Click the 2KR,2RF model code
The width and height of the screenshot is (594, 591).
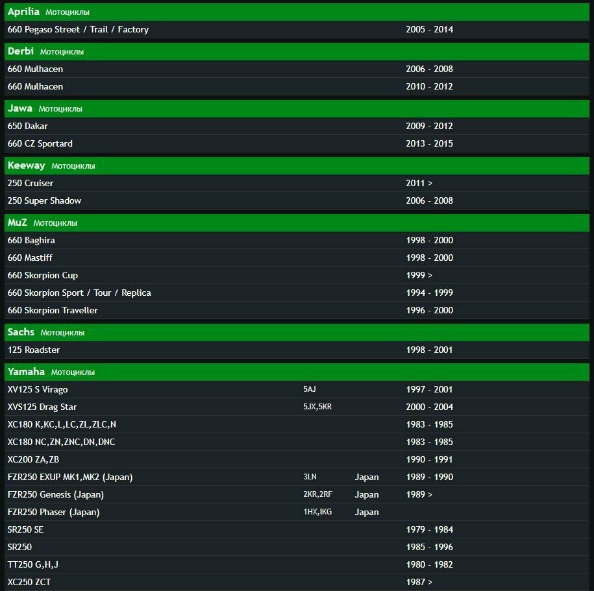317,494
